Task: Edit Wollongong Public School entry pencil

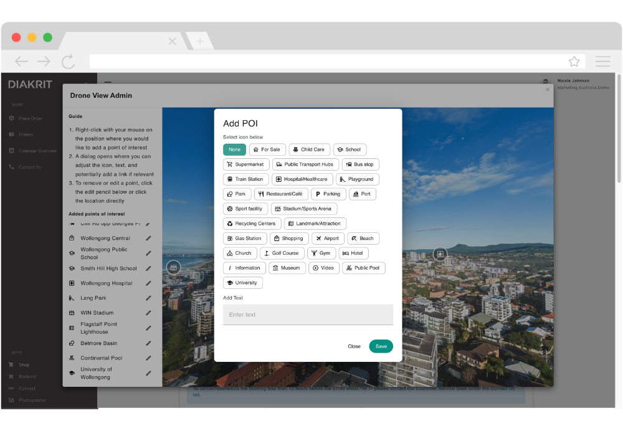Action: tap(148, 254)
